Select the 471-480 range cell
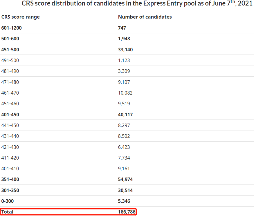Screen dimensions: 254x217 [x=10, y=82]
